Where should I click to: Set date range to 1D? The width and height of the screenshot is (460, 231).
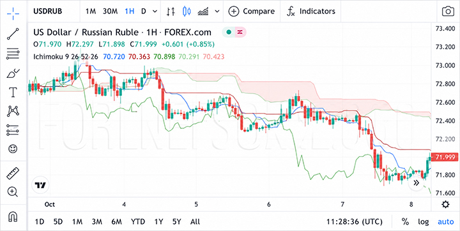40,221
